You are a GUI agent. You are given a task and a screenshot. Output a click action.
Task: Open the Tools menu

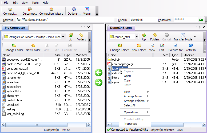[35, 3]
